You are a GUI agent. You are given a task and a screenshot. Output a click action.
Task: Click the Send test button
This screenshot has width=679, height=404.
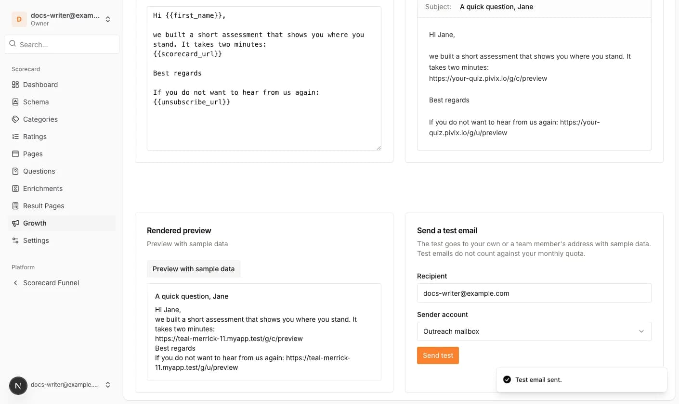coord(438,355)
